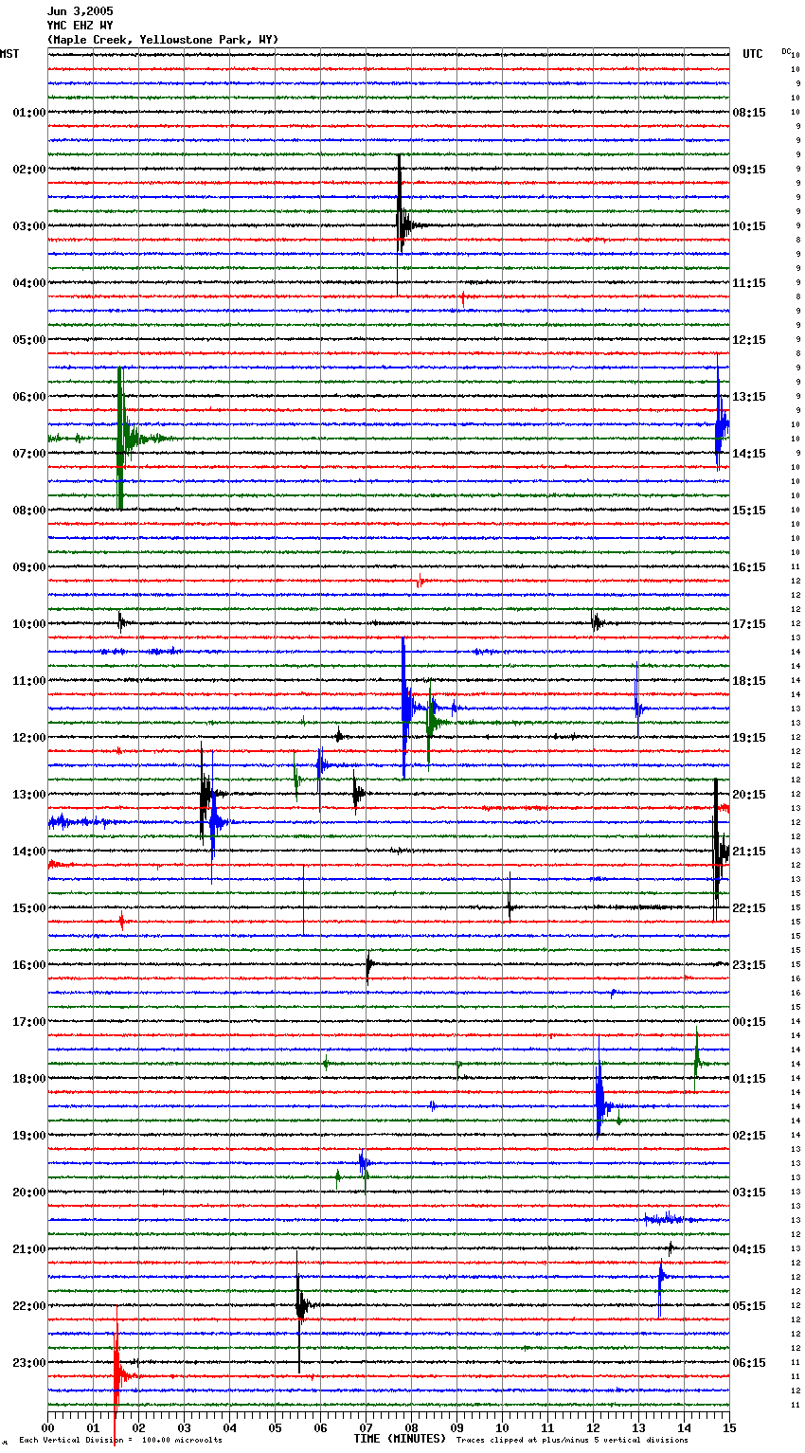Click the 06:15 UTC row label
Image resolution: width=805 pixels, height=1453 pixels.
pyautogui.click(x=749, y=1363)
